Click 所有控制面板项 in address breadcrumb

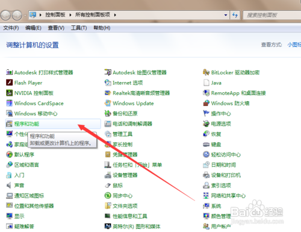click(93, 14)
